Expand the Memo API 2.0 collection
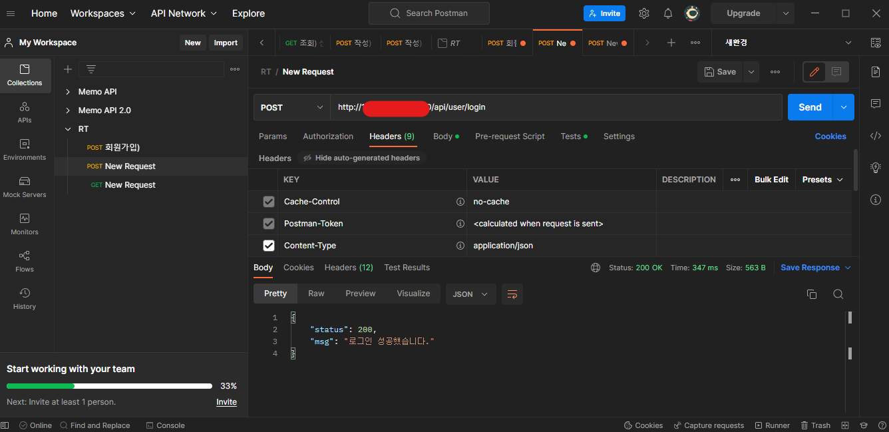889x432 pixels. pos(68,110)
